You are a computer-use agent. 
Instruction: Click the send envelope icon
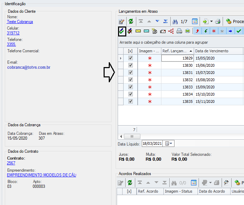tap(163, 31)
